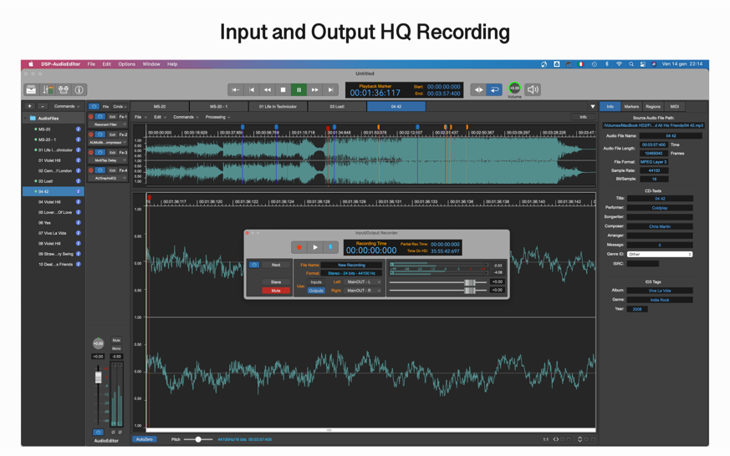Click the Next button in recorder
730x456 pixels.
click(x=276, y=265)
